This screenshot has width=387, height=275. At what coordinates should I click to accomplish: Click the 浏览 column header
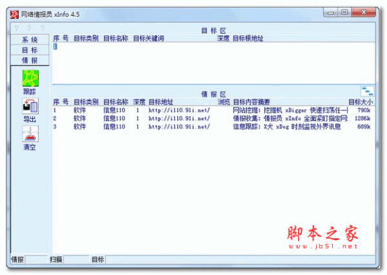point(224,102)
